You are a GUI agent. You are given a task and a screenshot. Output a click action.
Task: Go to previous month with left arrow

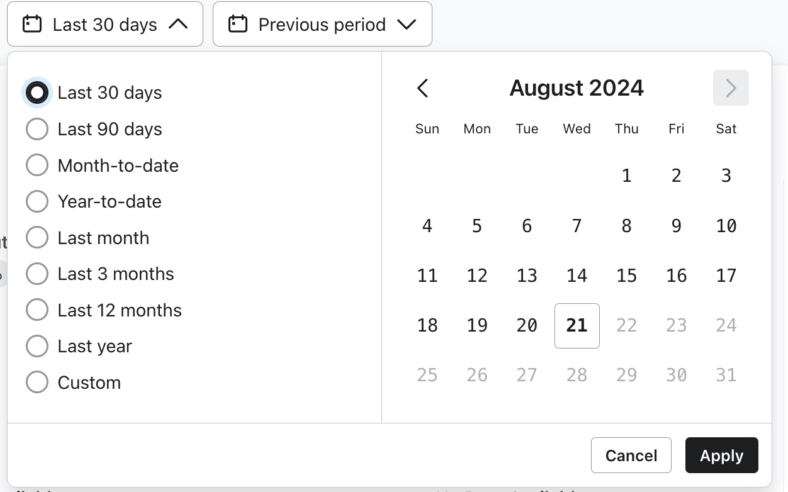tap(423, 88)
